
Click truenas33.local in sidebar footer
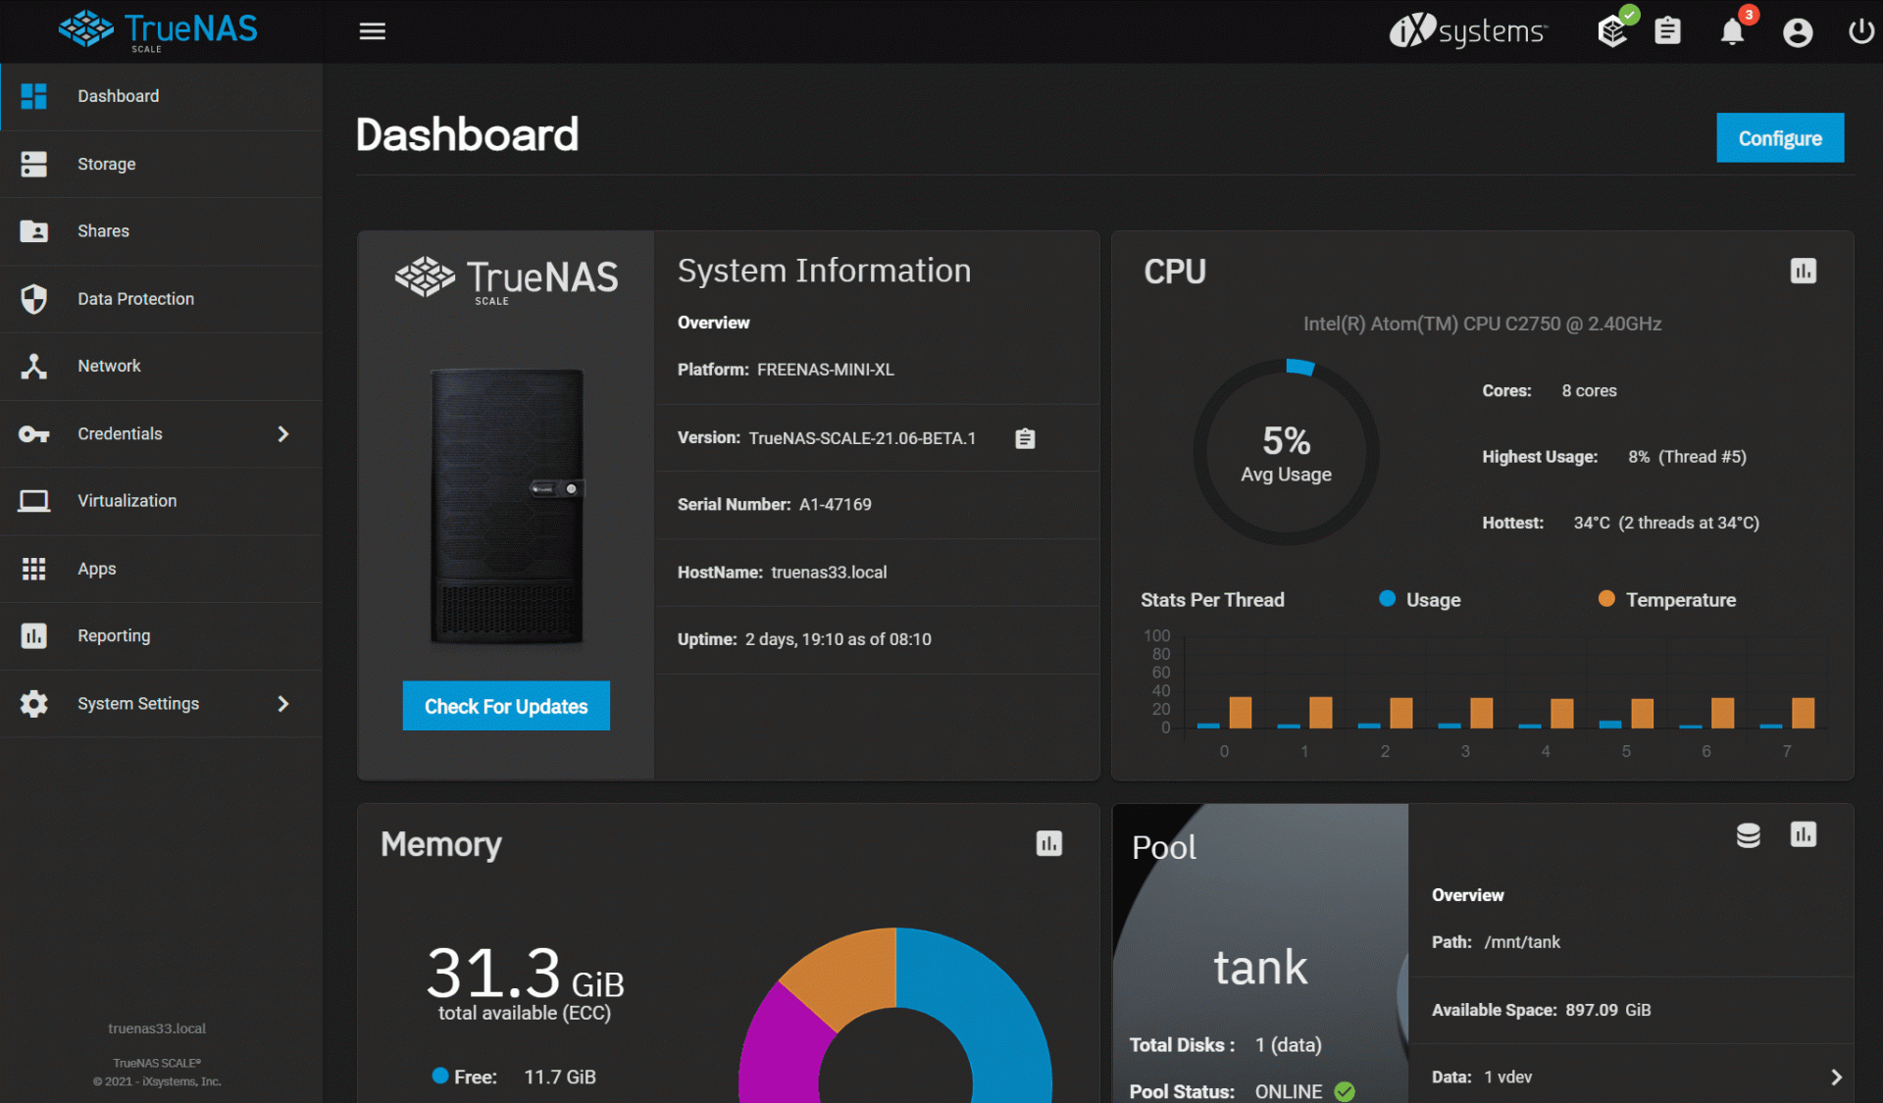(157, 1028)
